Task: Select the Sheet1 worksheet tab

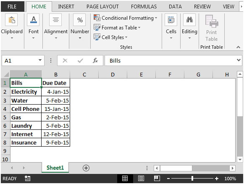Action: pyautogui.click(x=55, y=168)
